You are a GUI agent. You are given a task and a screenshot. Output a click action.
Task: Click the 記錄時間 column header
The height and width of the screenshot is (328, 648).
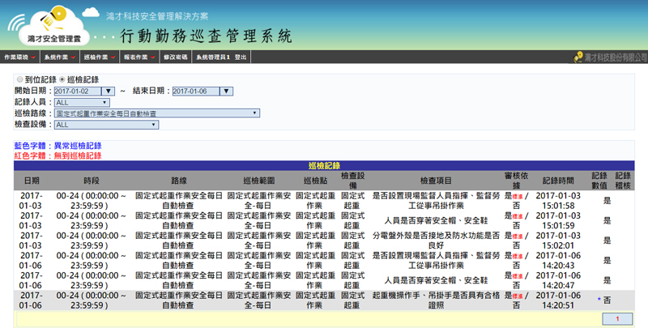point(557,180)
